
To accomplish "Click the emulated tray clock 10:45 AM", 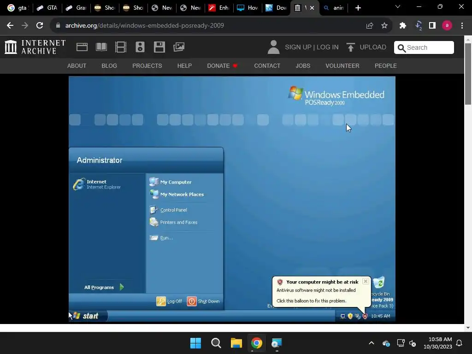I will point(380,316).
